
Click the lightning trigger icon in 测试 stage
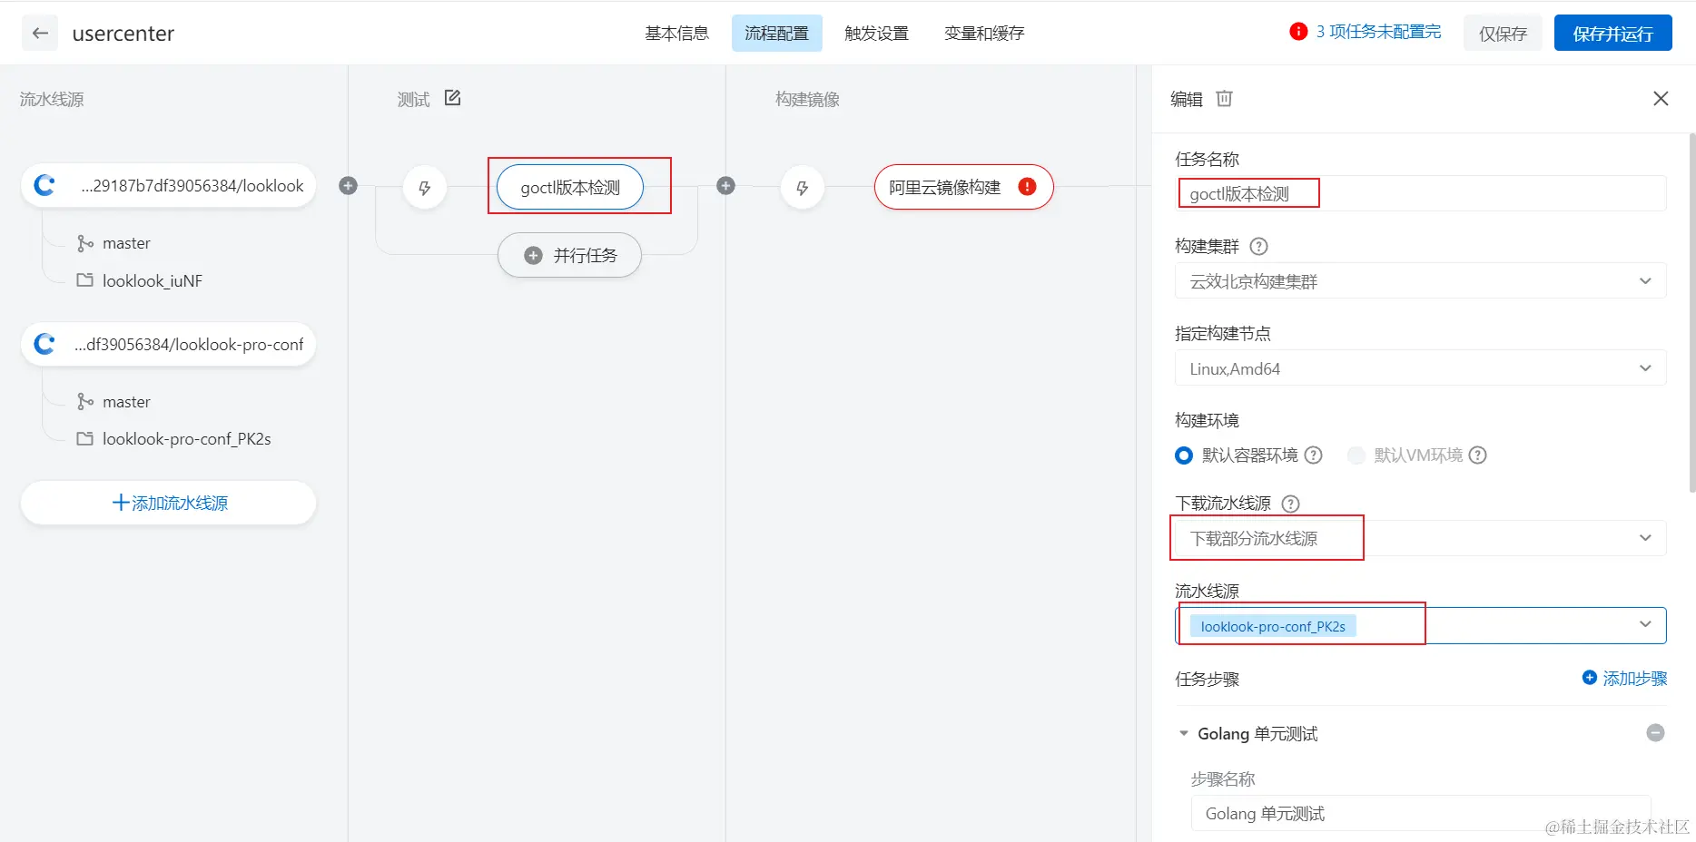[x=424, y=188]
